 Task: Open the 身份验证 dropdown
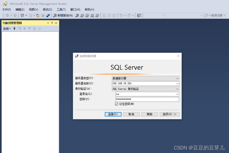145,89
